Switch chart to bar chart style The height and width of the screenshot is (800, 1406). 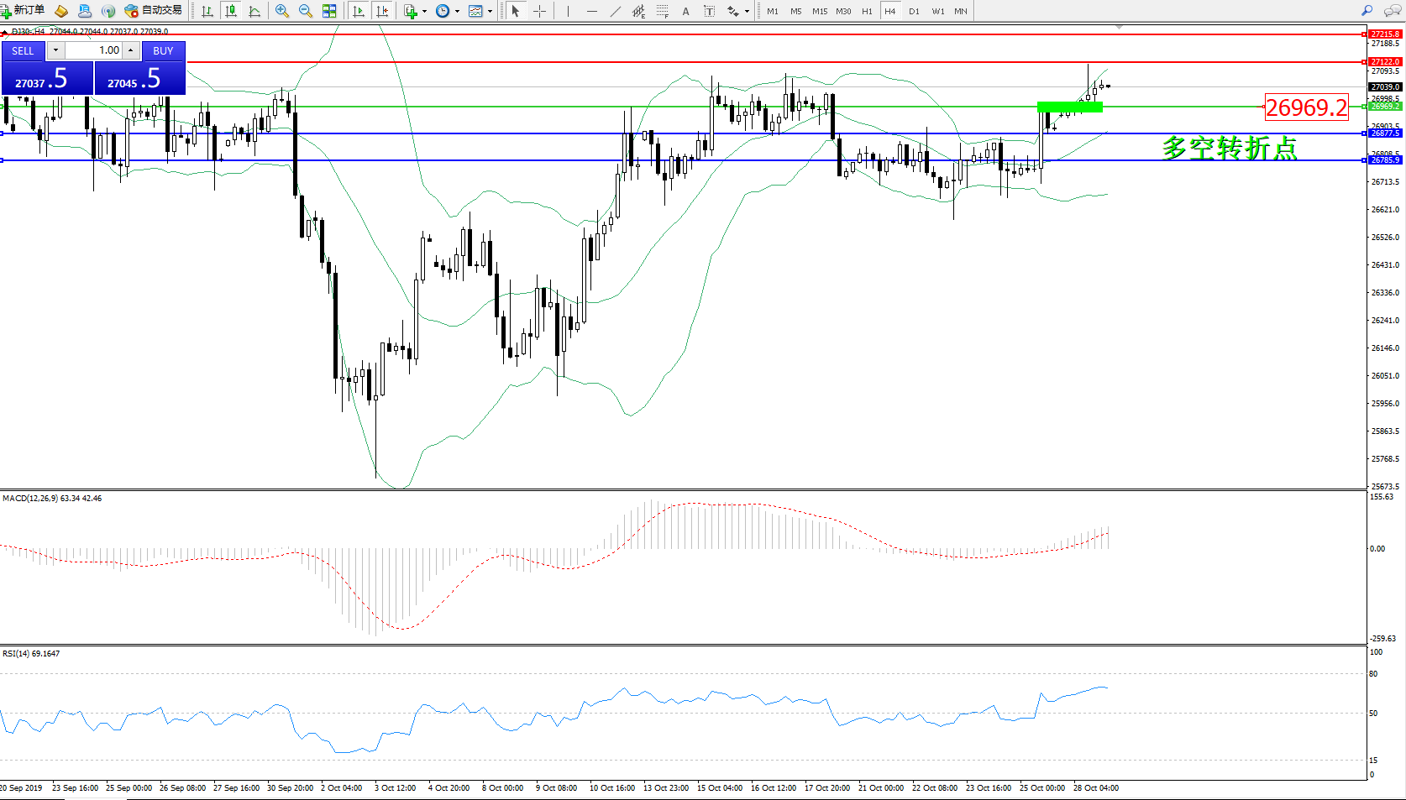click(x=207, y=11)
